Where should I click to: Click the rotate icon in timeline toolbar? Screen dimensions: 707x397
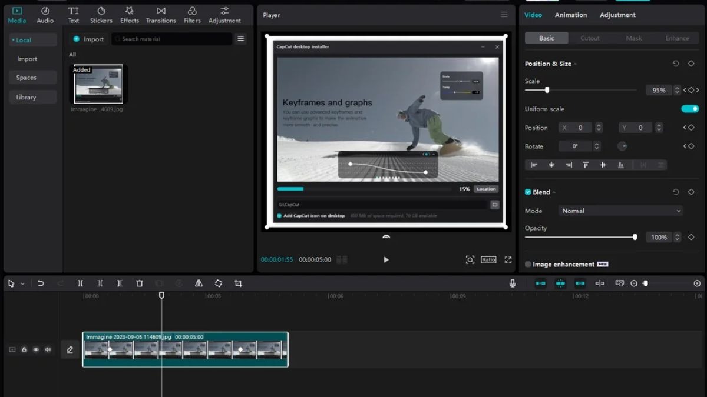(x=218, y=283)
